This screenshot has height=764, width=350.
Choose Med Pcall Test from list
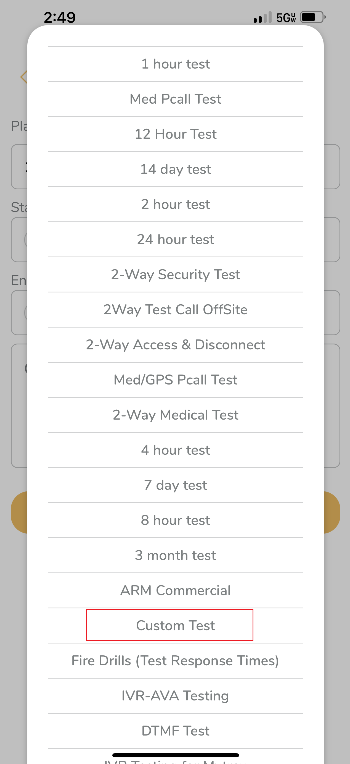(175, 99)
